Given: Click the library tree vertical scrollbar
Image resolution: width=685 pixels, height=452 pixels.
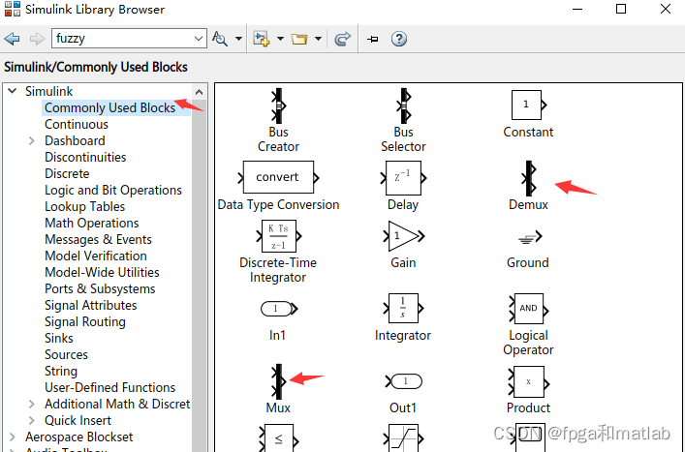Looking at the screenshot, I should pos(199,275).
